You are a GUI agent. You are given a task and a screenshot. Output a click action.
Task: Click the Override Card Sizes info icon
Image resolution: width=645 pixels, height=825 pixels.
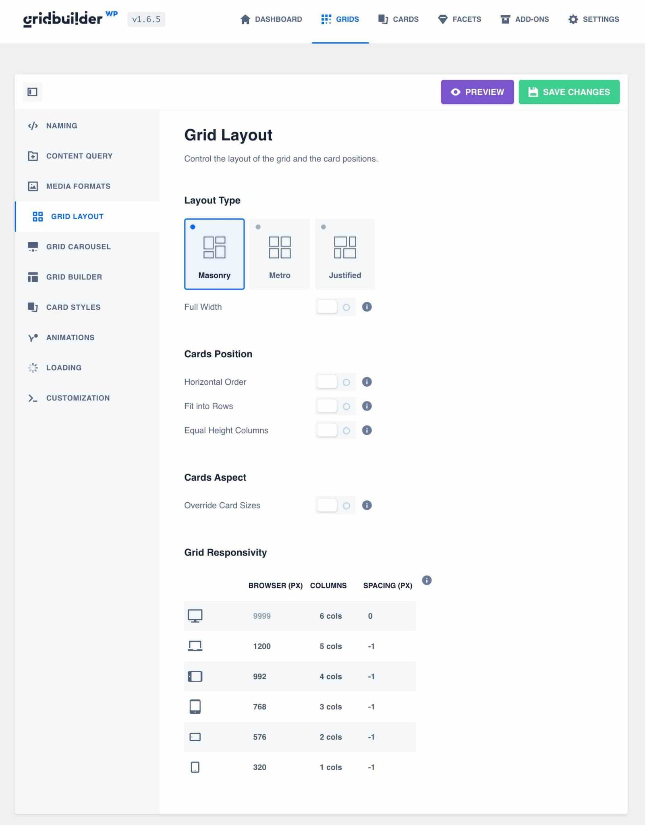tap(367, 505)
